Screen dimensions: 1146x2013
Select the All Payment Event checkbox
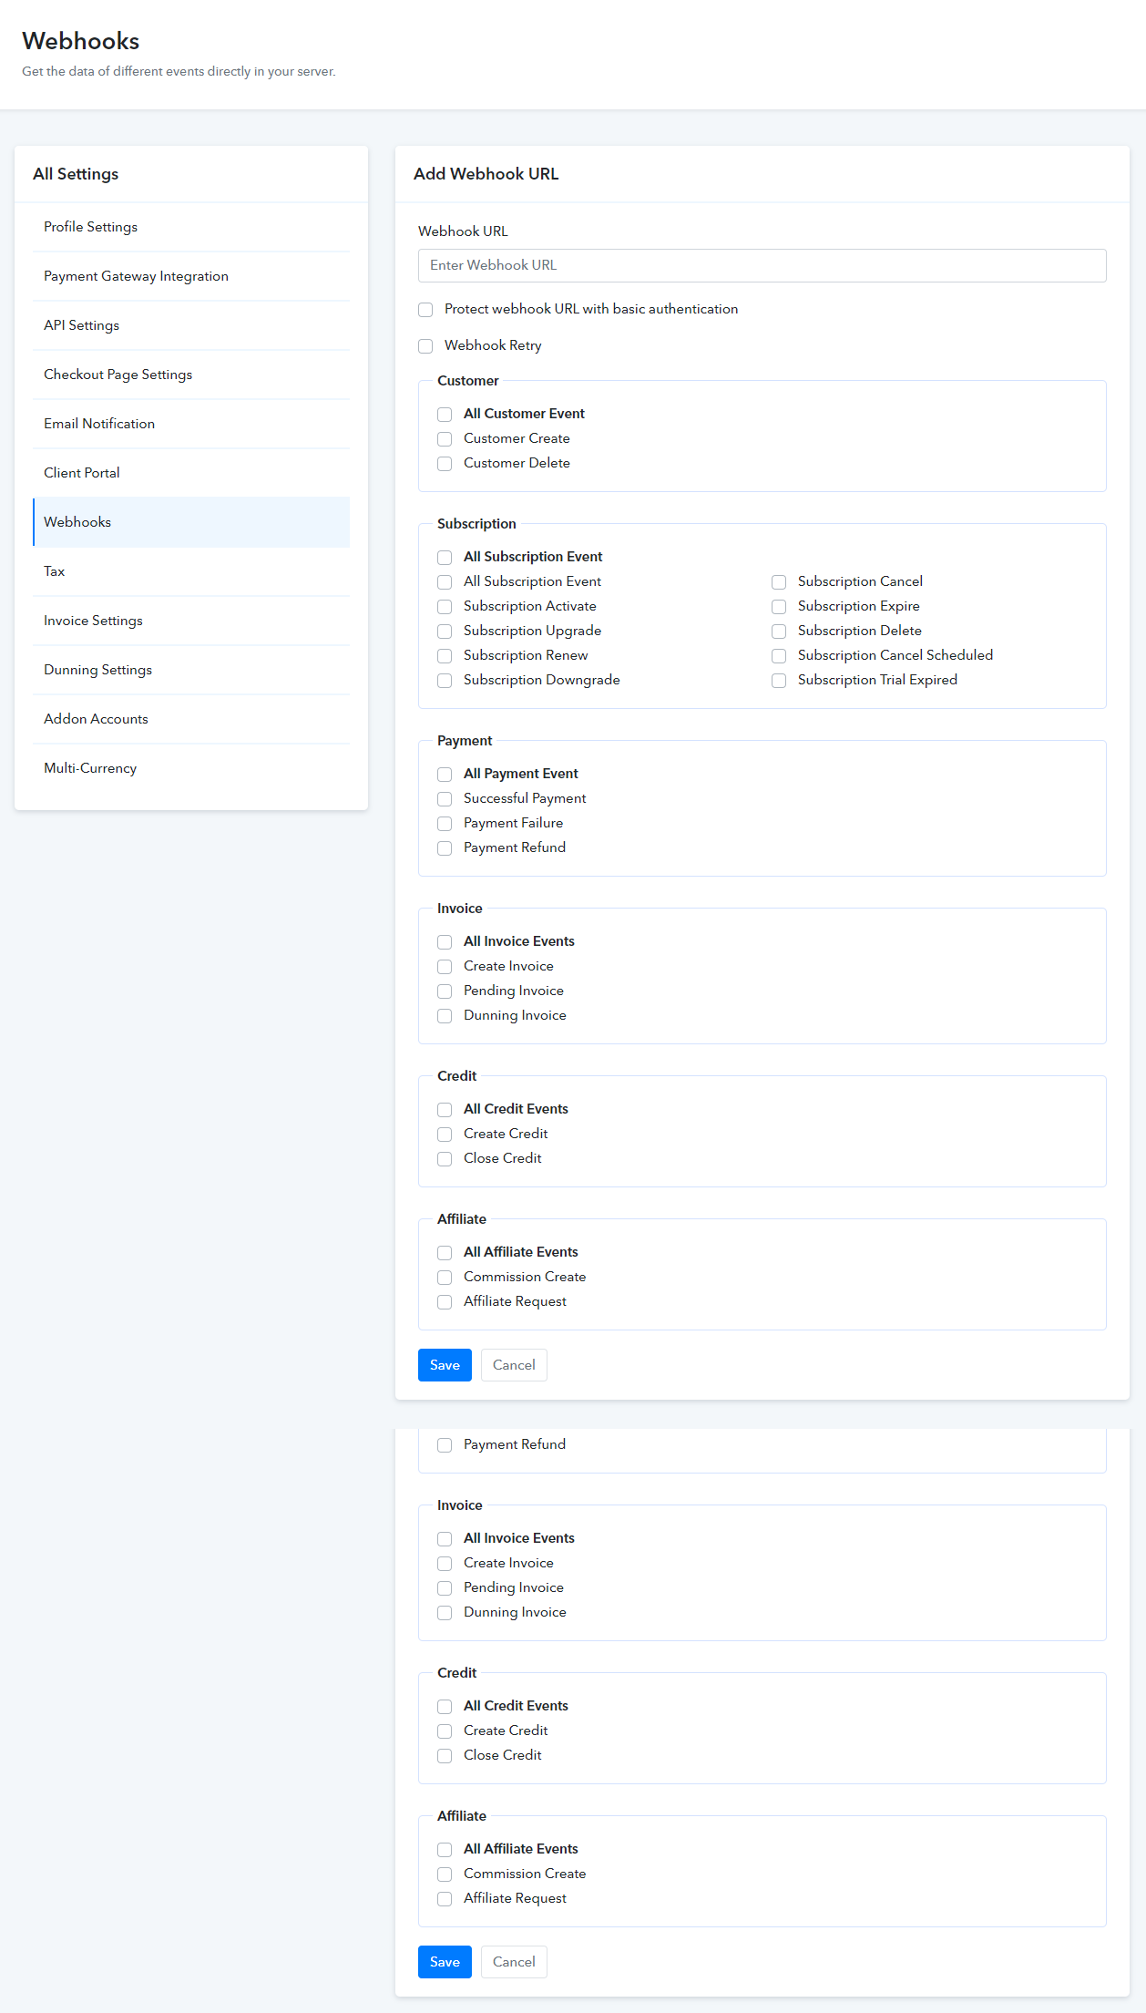[x=445, y=775]
